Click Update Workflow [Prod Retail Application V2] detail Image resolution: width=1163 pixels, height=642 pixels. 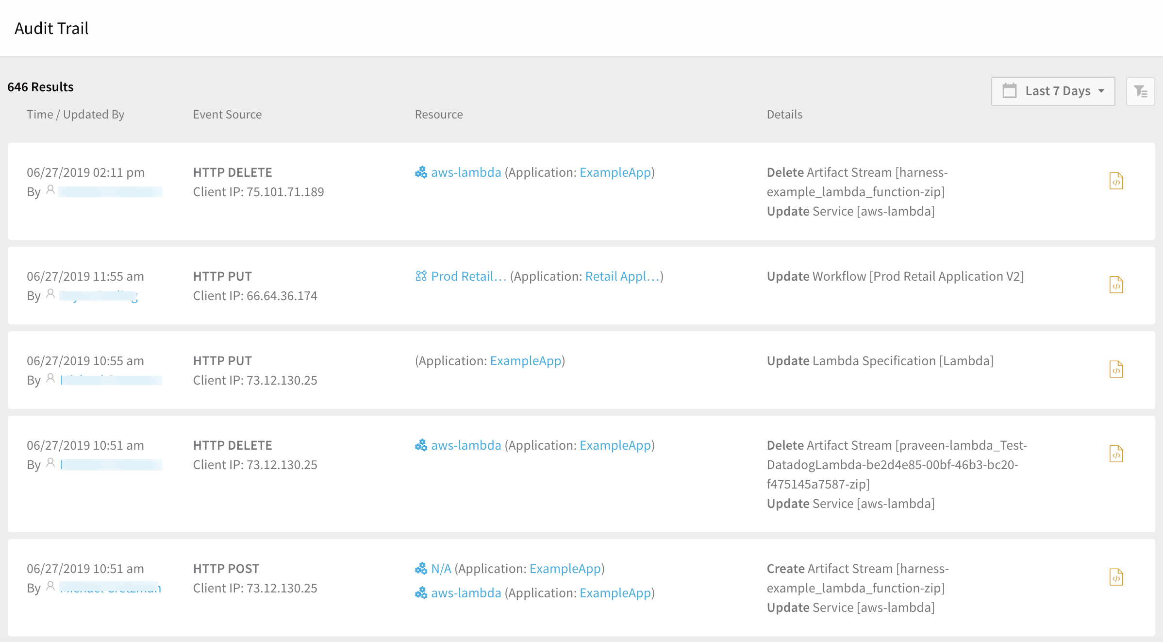(895, 276)
